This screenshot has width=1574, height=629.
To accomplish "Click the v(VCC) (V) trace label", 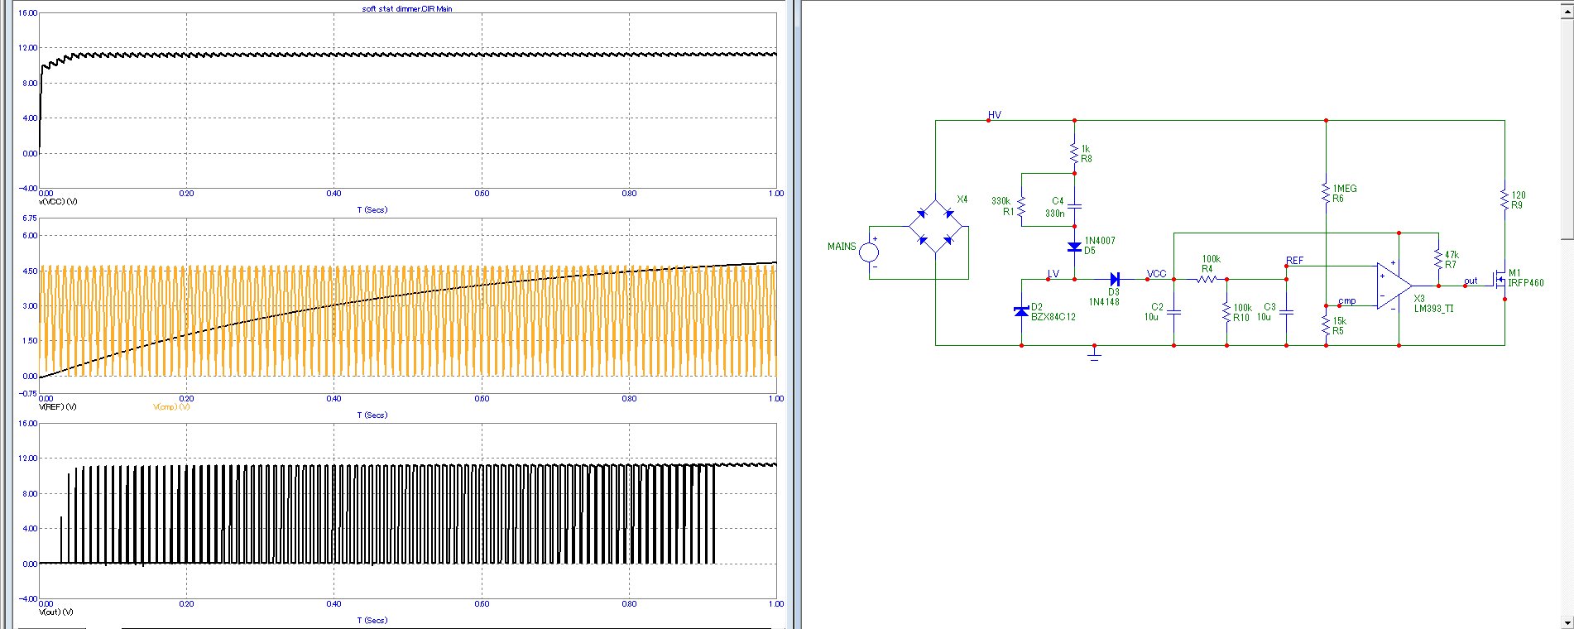I will tap(58, 202).
